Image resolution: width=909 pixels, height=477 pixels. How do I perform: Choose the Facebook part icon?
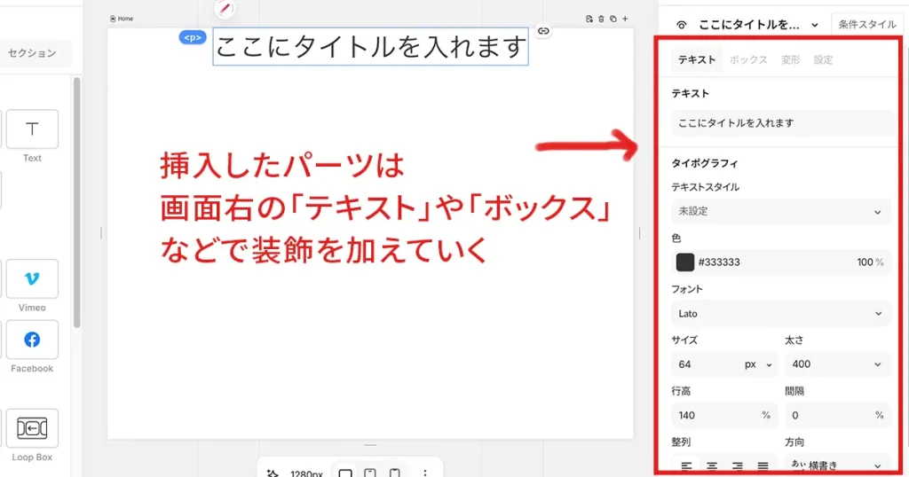click(x=32, y=340)
